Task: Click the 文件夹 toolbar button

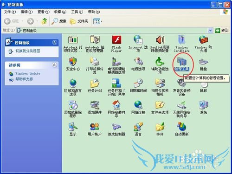Action: pos(79,21)
